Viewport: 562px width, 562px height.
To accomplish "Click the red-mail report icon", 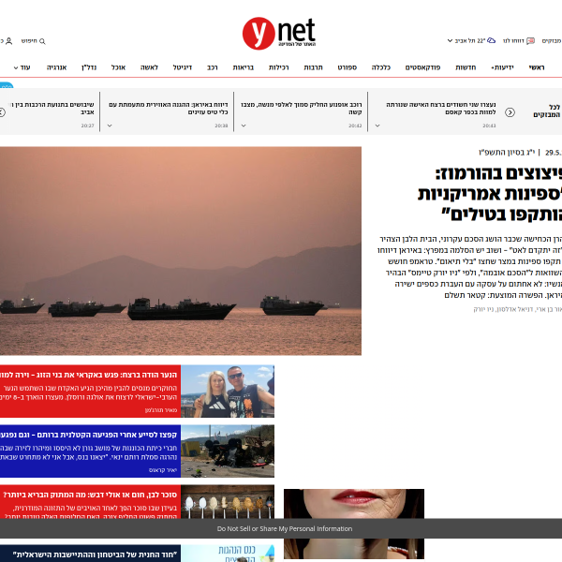I will pyautogui.click(x=530, y=41).
